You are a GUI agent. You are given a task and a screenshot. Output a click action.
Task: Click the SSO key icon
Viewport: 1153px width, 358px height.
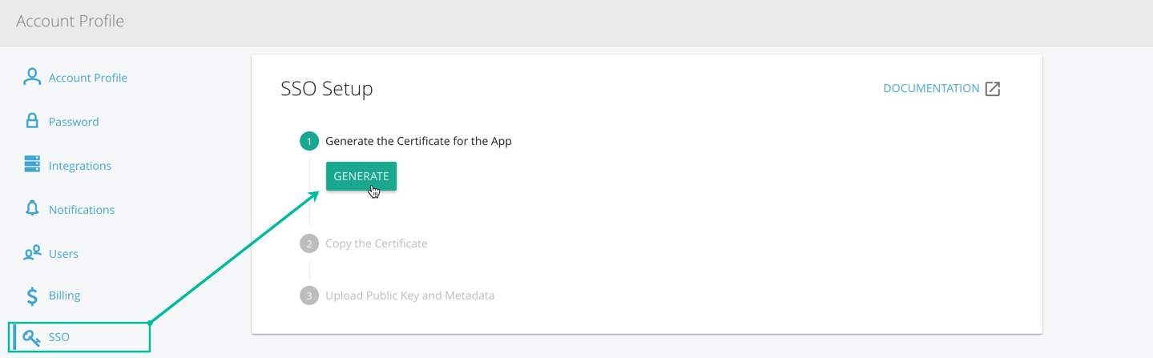click(32, 337)
